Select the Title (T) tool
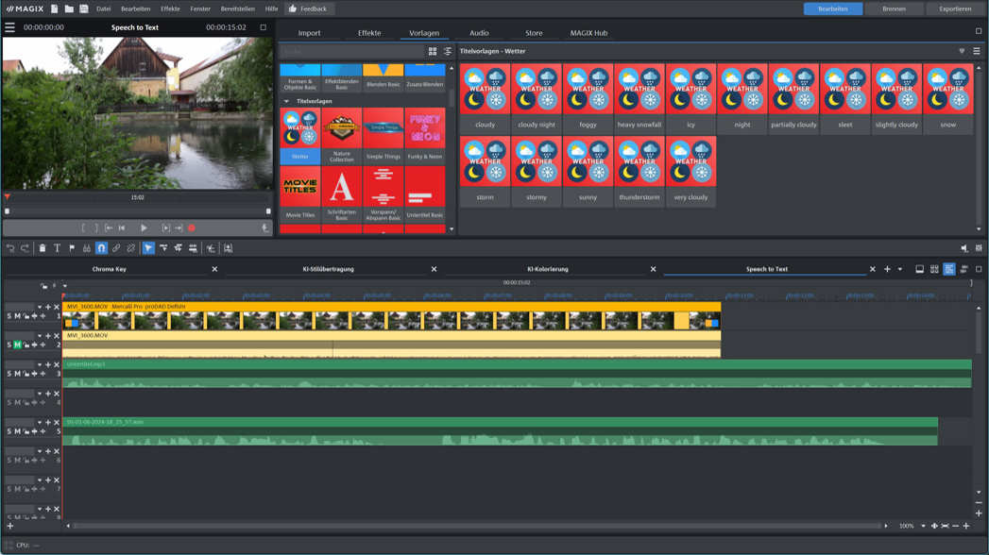This screenshot has width=989, height=555. pos(57,248)
